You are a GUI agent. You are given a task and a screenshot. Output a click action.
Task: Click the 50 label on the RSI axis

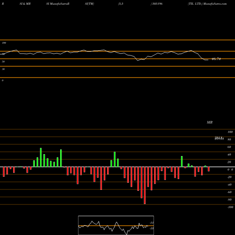pos(3,62)
